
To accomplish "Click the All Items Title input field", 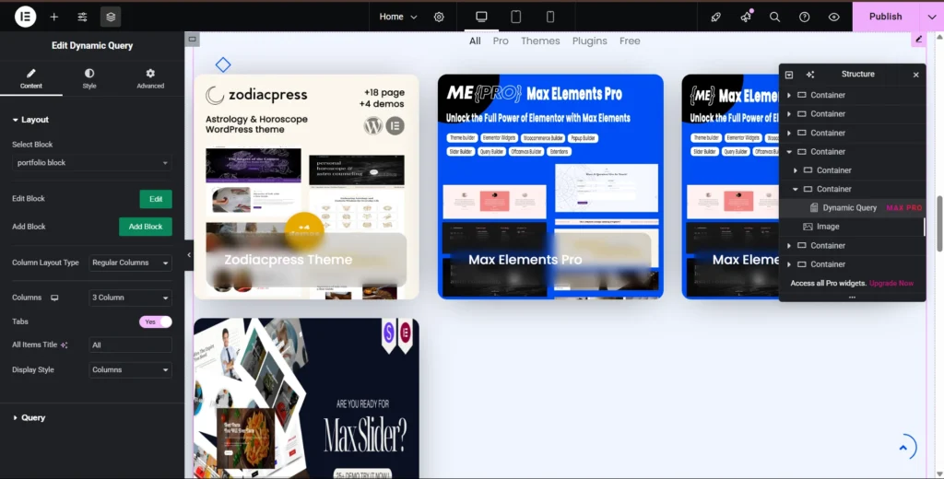I will coord(131,345).
